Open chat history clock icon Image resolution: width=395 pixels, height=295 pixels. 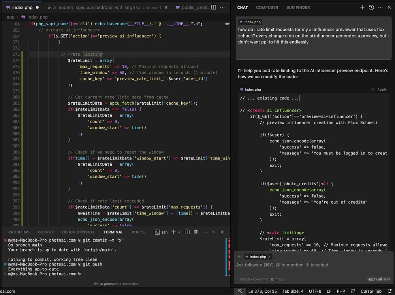[x=371, y=8]
